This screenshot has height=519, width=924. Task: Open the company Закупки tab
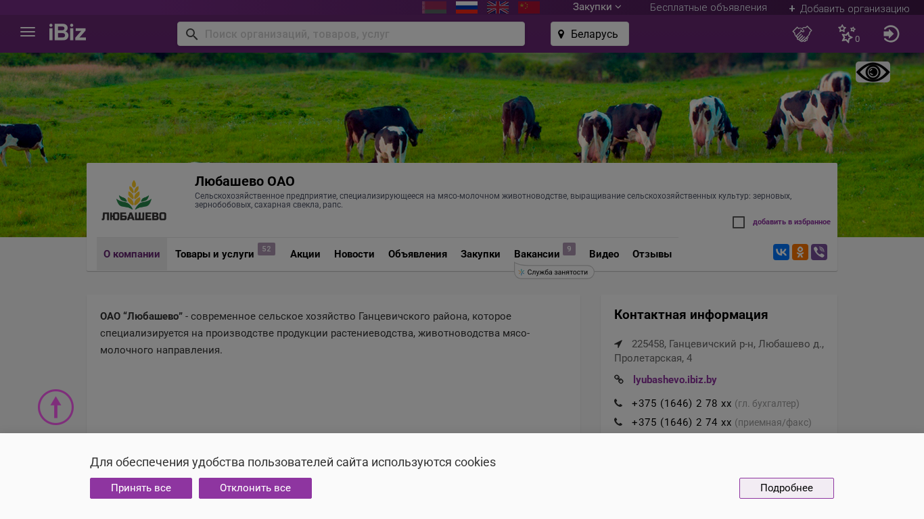coord(480,254)
